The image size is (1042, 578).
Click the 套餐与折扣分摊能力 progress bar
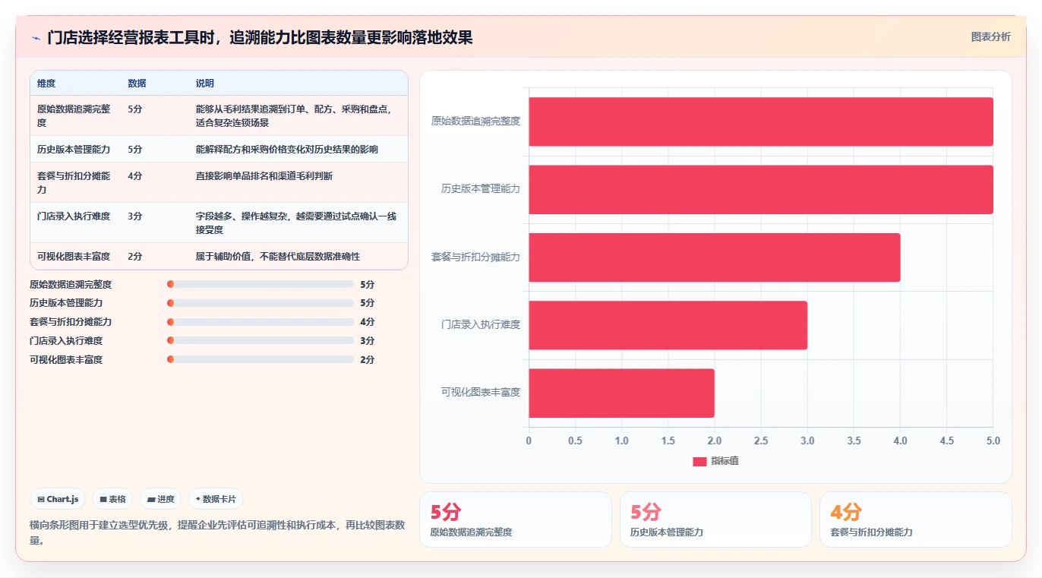260,322
